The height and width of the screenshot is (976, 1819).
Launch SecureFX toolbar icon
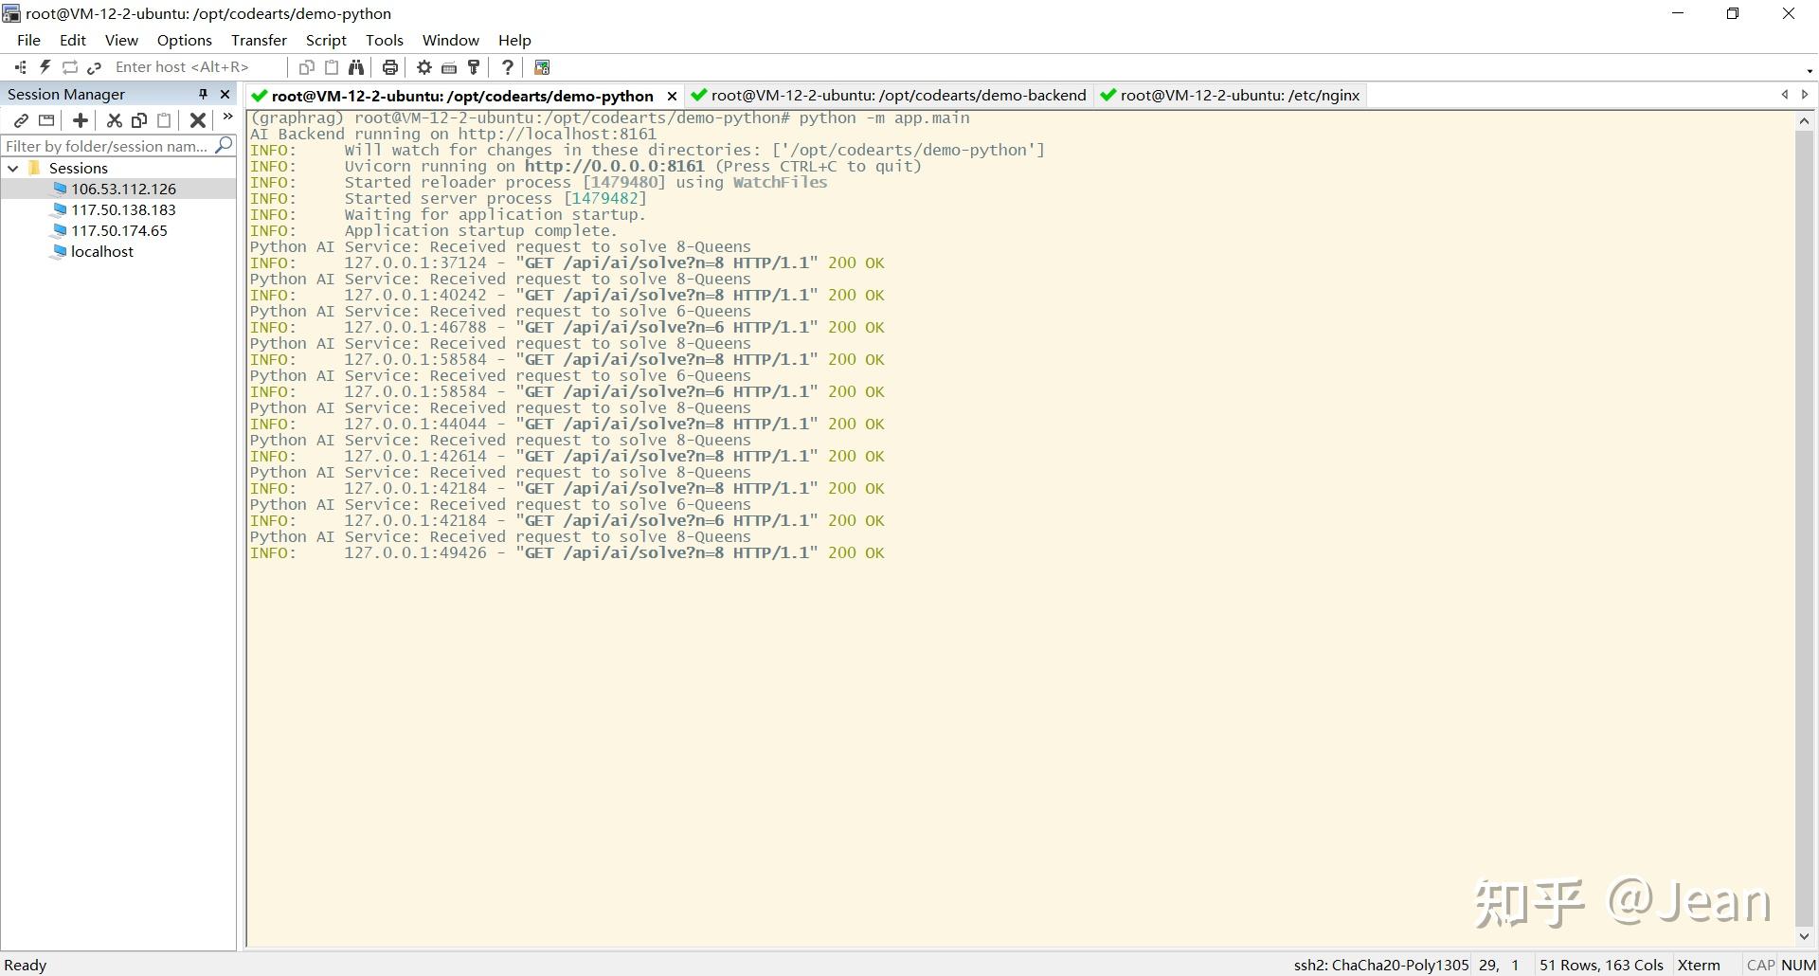coord(542,67)
